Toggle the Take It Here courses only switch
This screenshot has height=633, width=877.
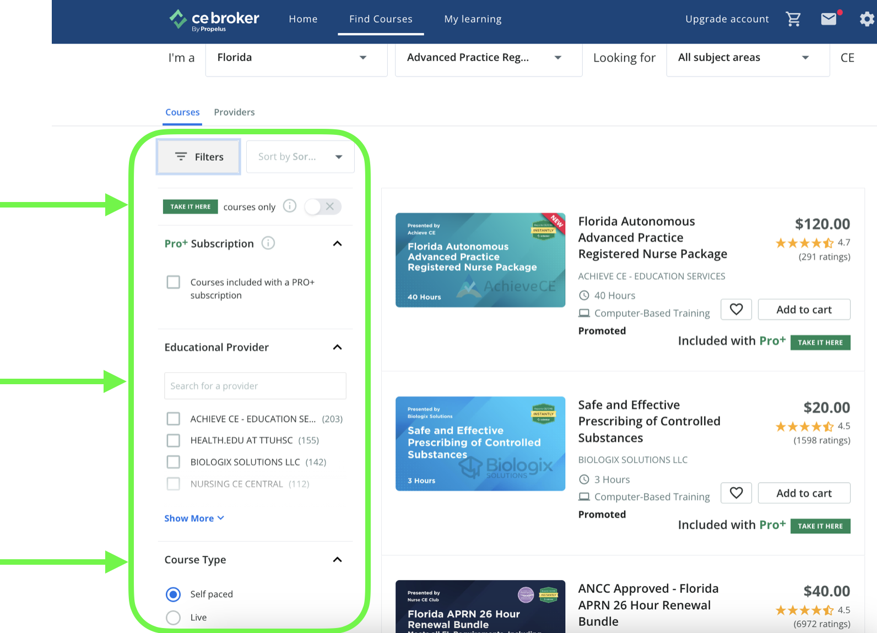[323, 206]
